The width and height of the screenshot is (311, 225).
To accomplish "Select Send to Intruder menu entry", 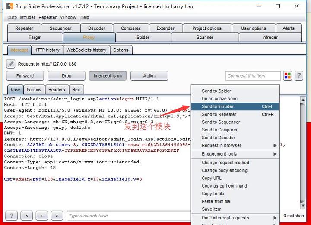I will (x=235, y=106).
